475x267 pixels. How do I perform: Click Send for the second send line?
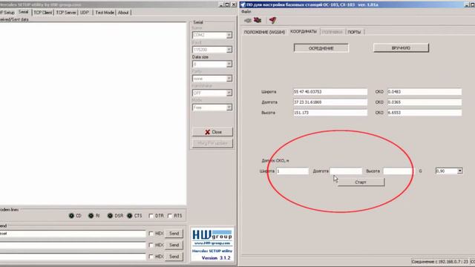174,245
